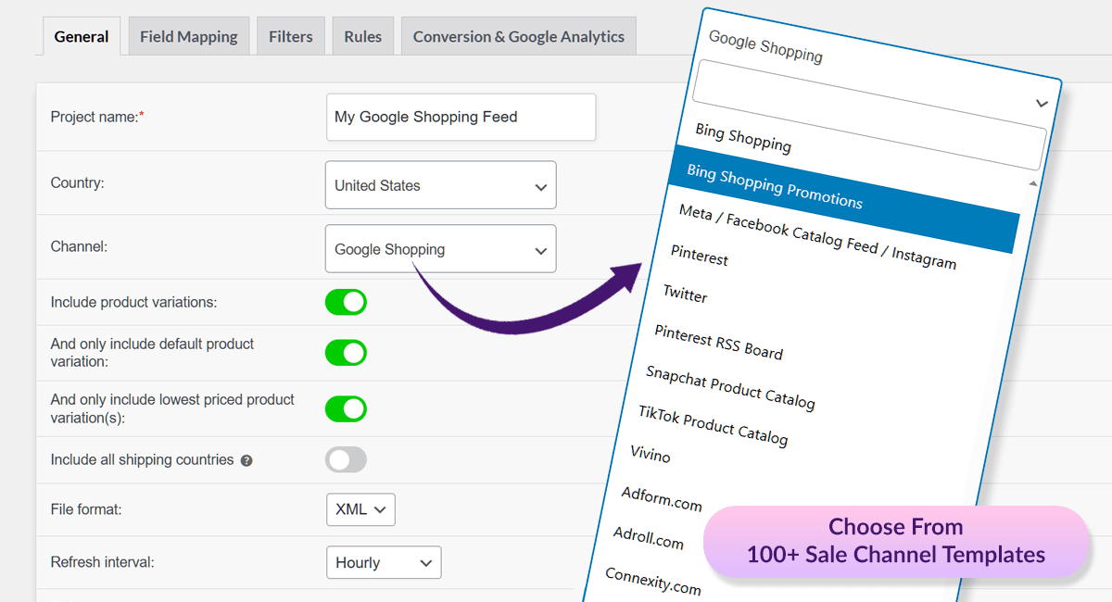Collapse the channel list with chevron arrow
Viewport: 1112px width, 602px height.
1042,103
